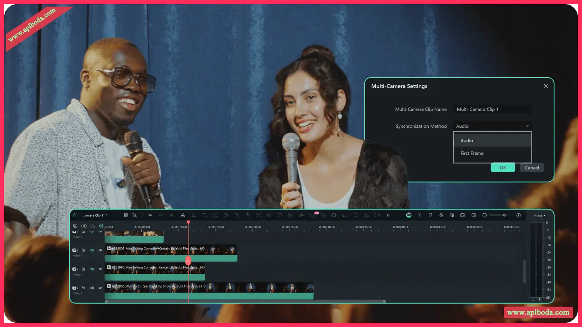
Task: Click the microphone voiceover record icon
Action: [441, 215]
